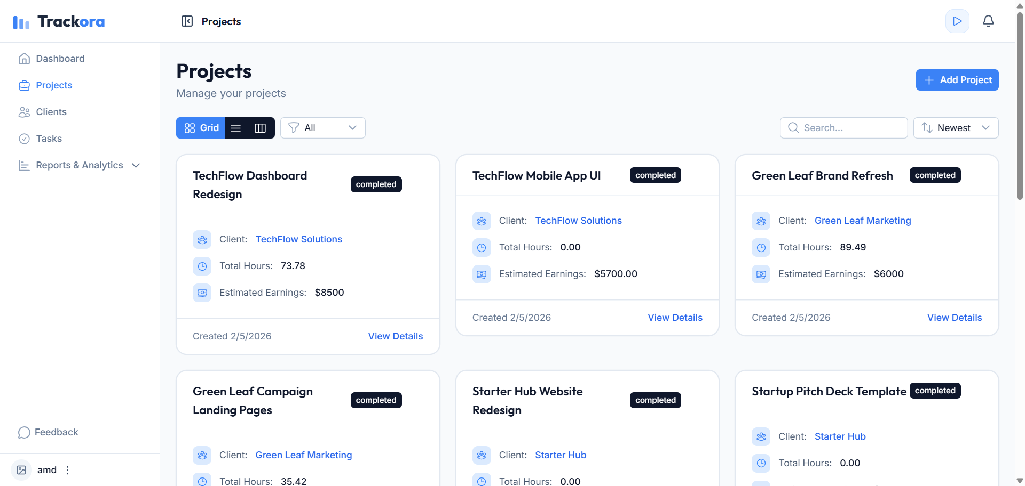
Task: Open Tasks from the sidebar
Action: coord(48,139)
